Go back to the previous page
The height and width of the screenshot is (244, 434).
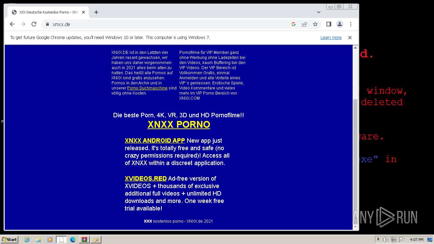pyautogui.click(x=12, y=24)
